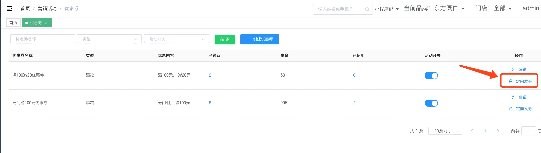Click 营销活动 in the breadcrumb
Viewport: 541px width, 153px height.
pos(47,9)
